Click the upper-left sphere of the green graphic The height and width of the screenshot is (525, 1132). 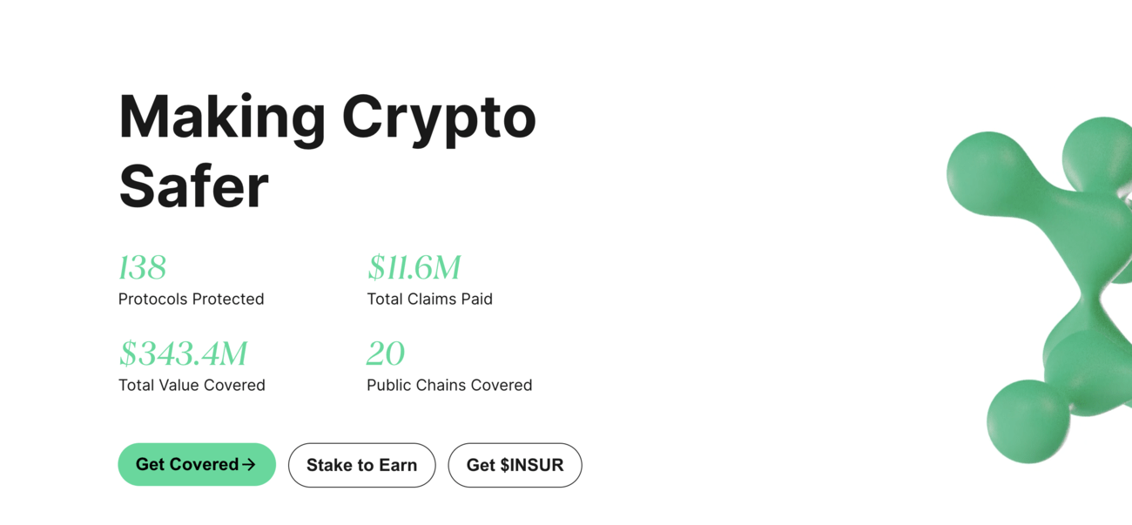(x=987, y=173)
